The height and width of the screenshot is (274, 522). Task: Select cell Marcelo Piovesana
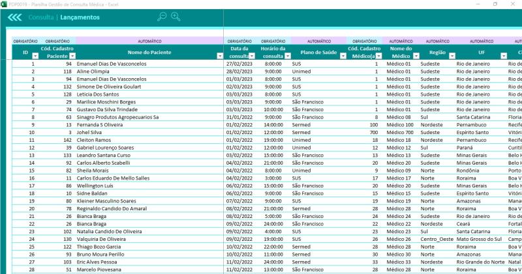coord(149,269)
